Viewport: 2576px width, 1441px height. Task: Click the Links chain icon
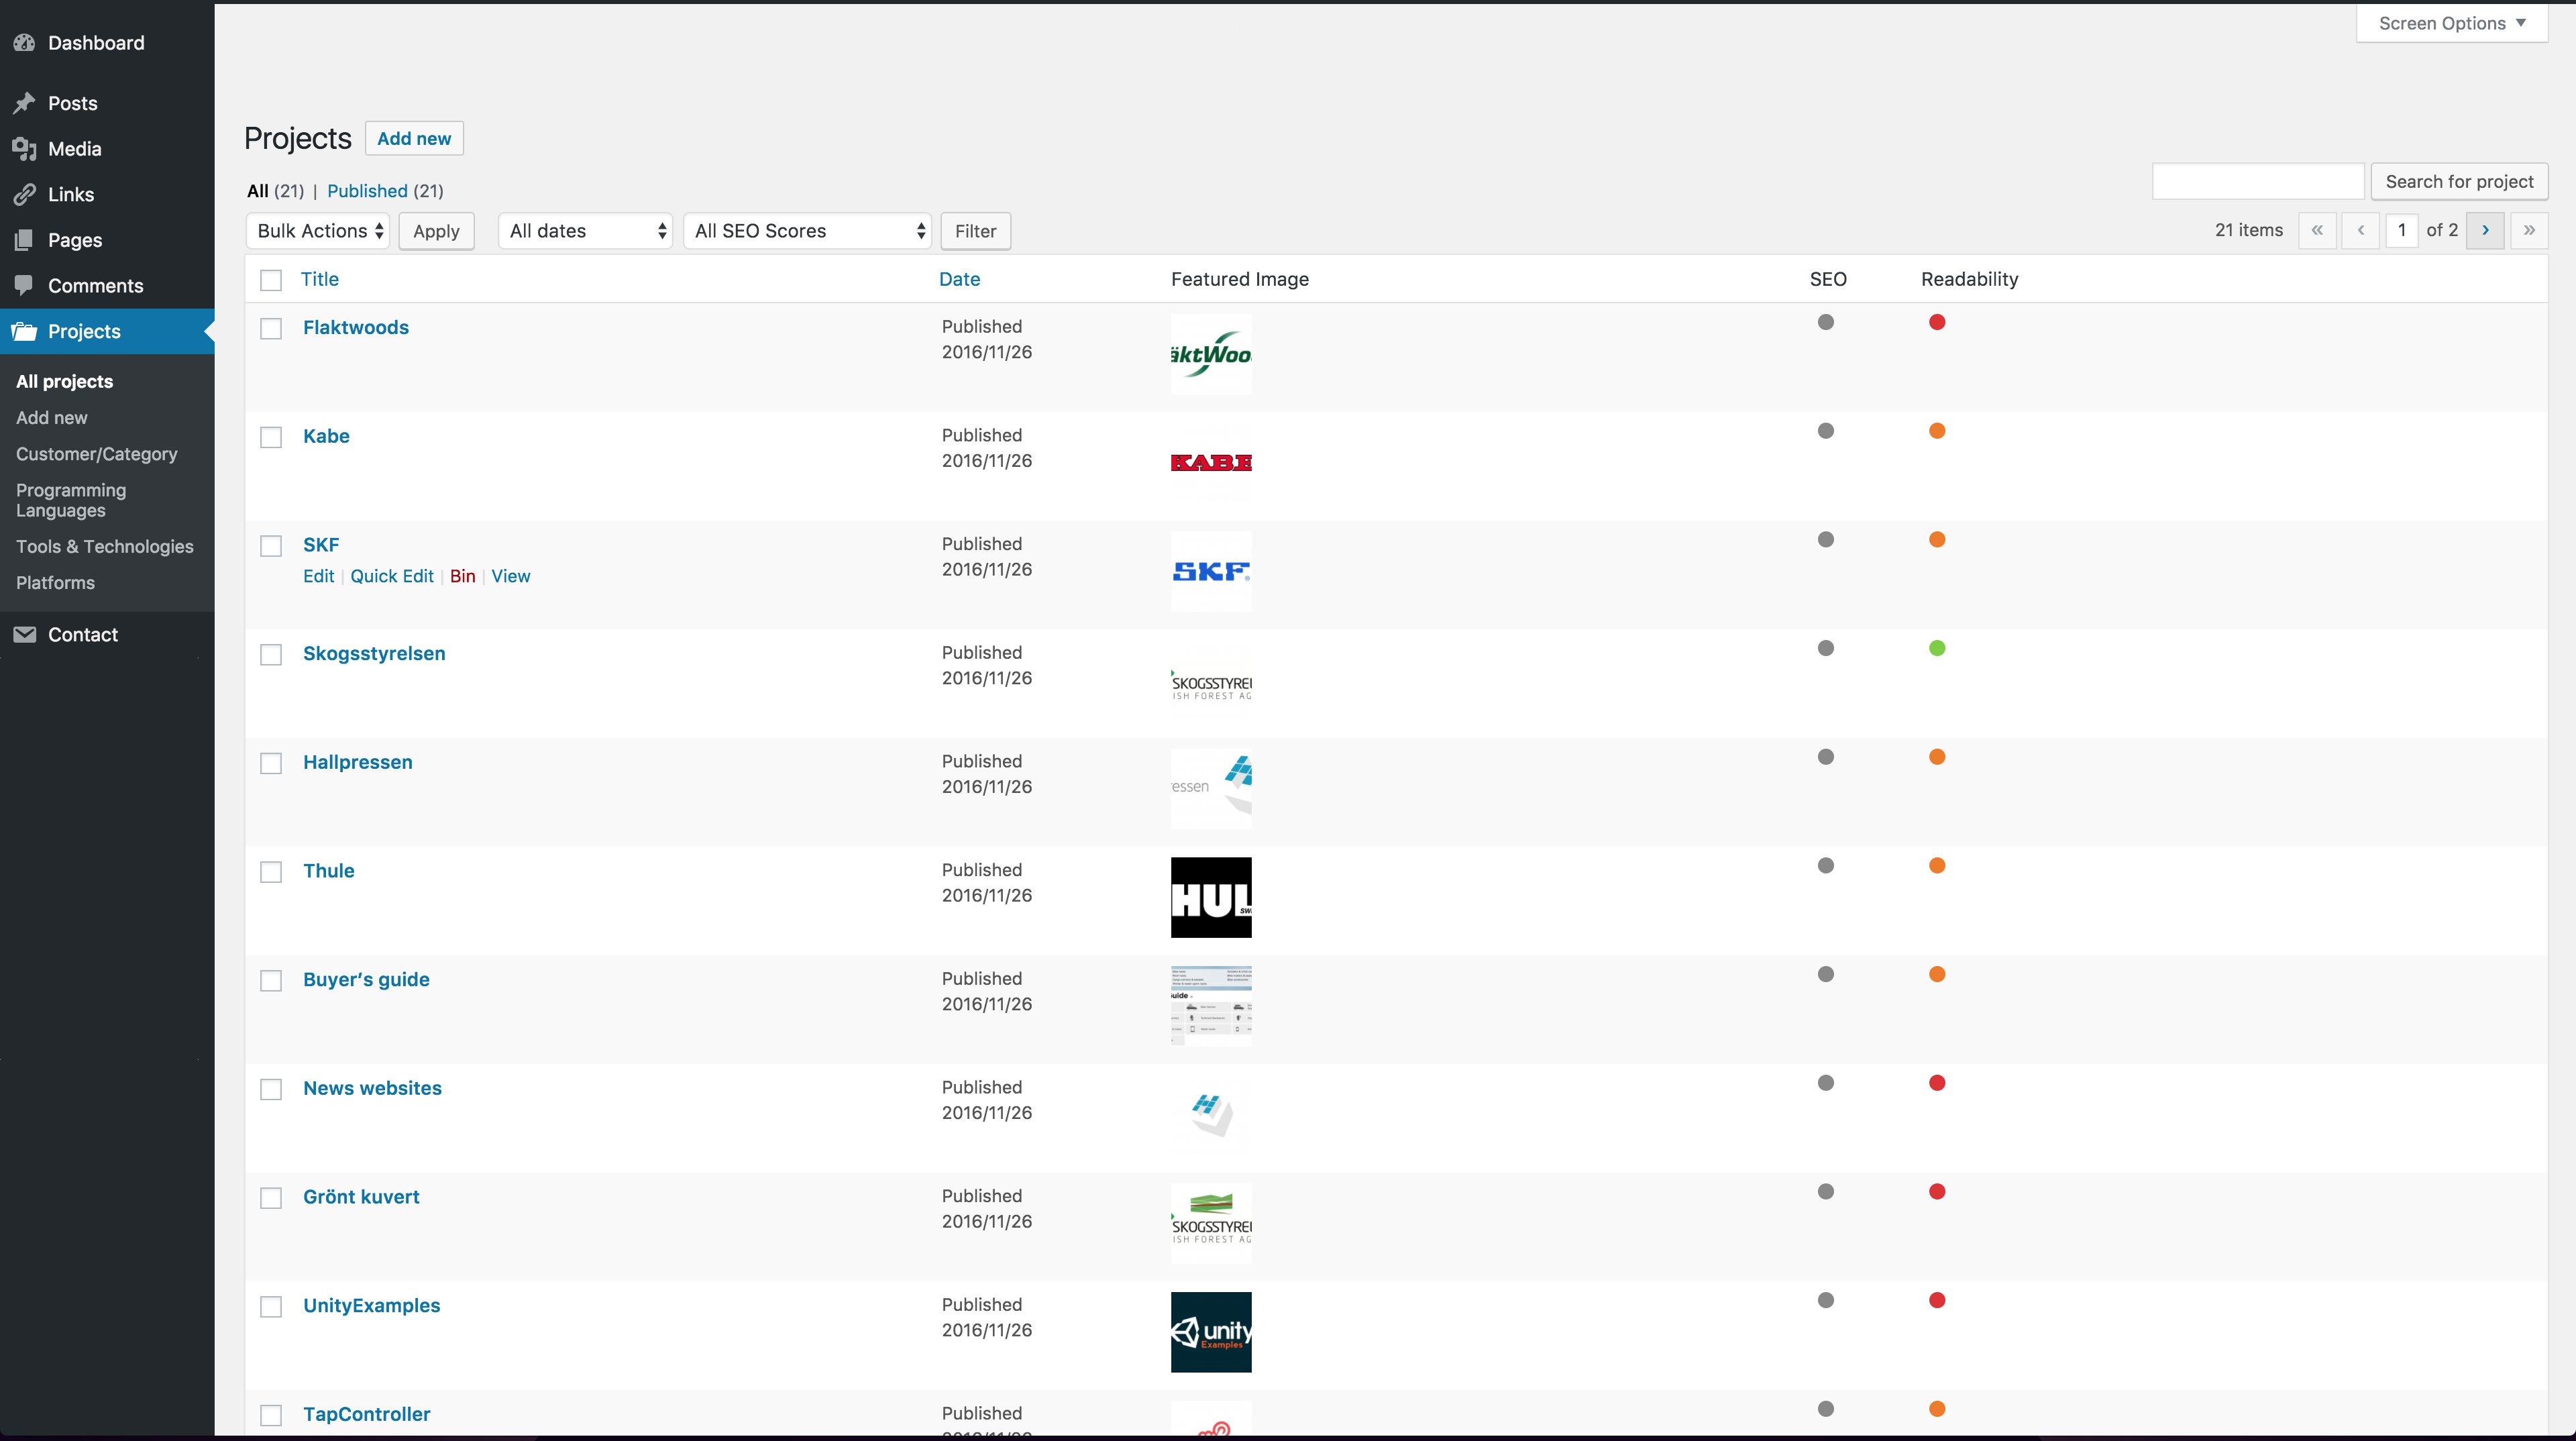click(25, 194)
